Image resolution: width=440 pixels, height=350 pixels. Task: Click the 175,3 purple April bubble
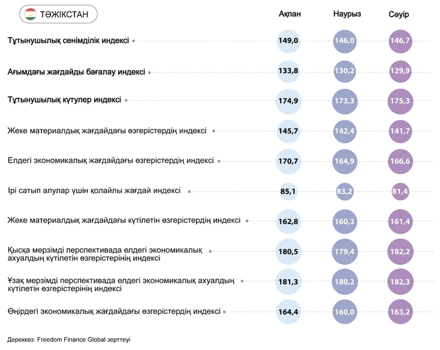click(400, 101)
